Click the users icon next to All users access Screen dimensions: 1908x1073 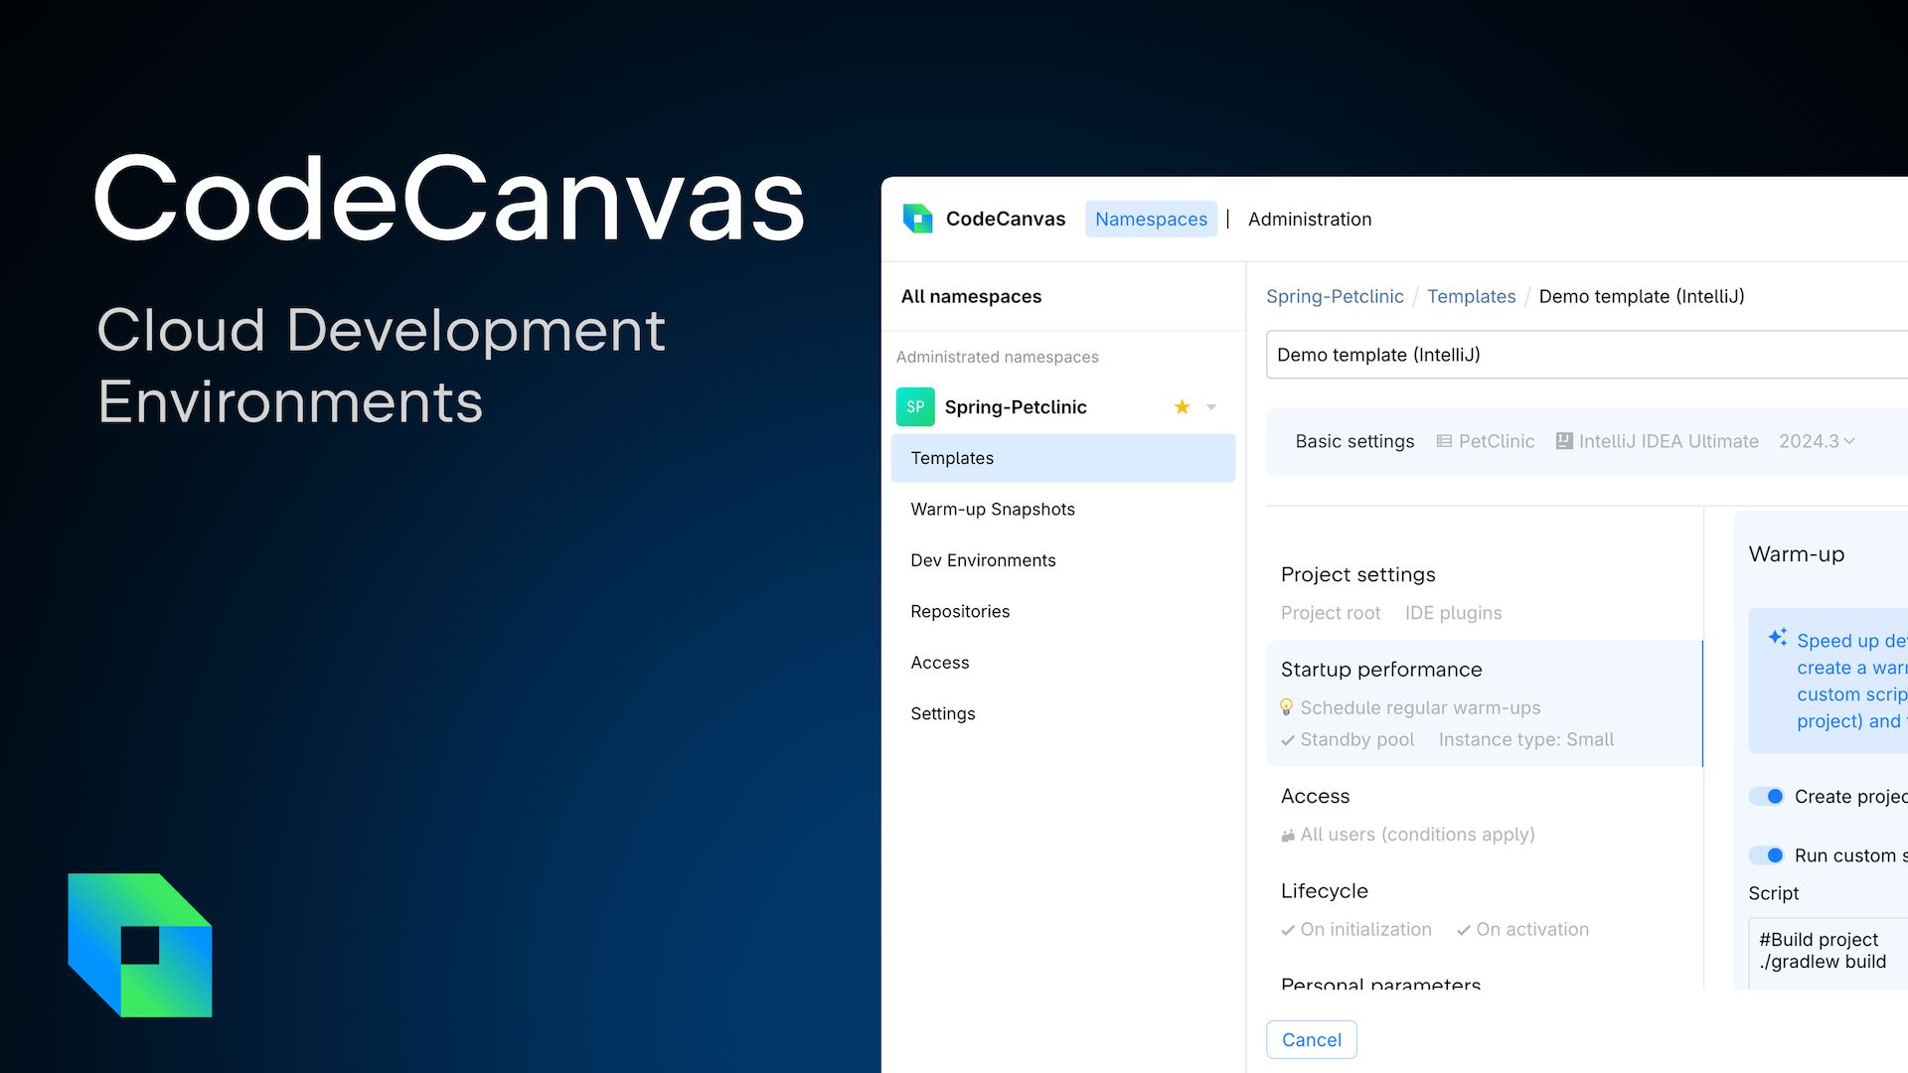(1287, 835)
